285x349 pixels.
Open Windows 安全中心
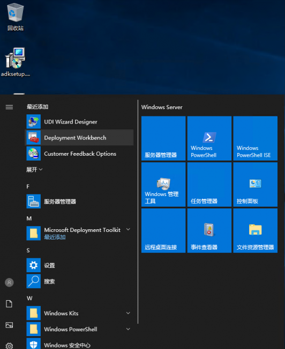[79, 344]
